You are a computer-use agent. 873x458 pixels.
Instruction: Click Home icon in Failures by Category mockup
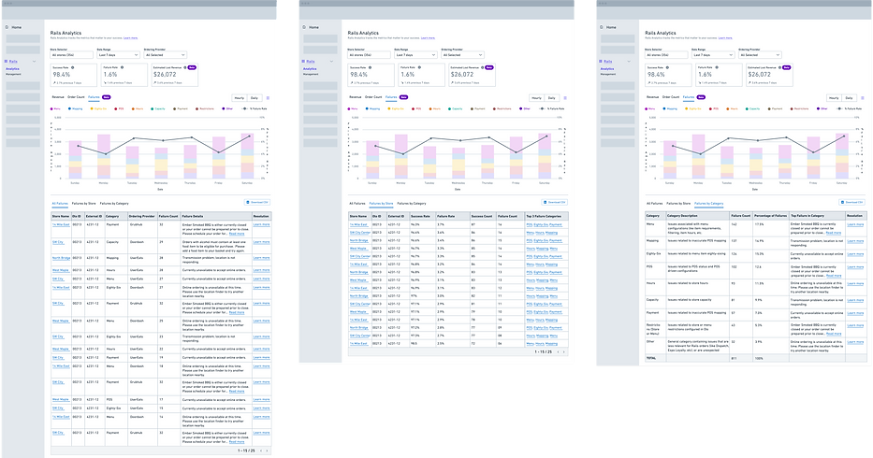click(602, 27)
